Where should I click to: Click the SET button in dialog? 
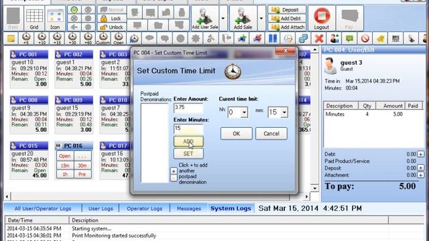[188, 153]
